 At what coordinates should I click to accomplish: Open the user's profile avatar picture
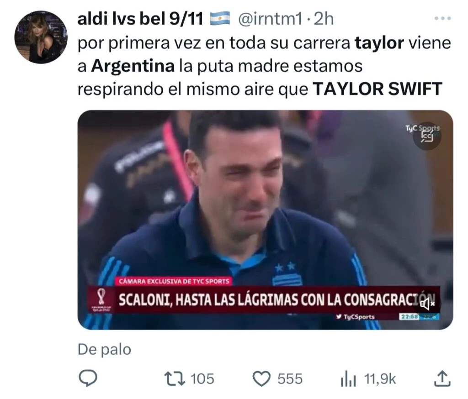[x=41, y=37]
